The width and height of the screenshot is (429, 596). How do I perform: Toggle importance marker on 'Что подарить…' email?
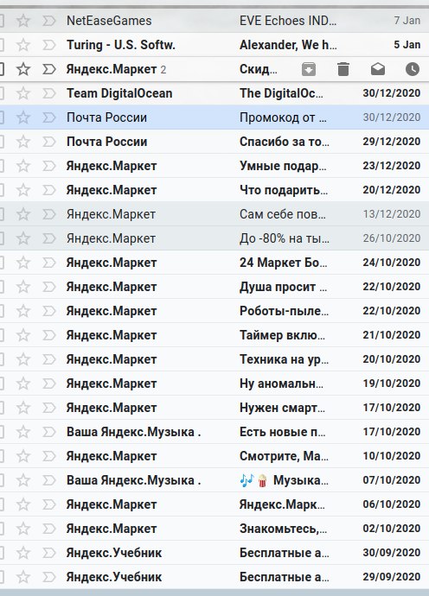tap(49, 190)
